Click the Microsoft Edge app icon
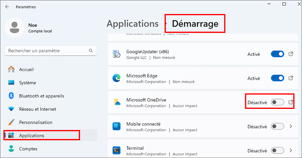Screen dimensions: 302x158 pos(117,78)
